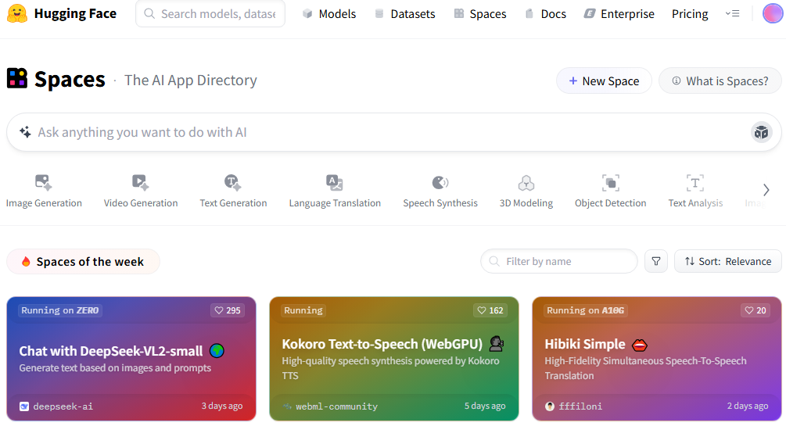
Task: Like the Chat with DeepSeek-VL2-small space
Action: tap(228, 310)
